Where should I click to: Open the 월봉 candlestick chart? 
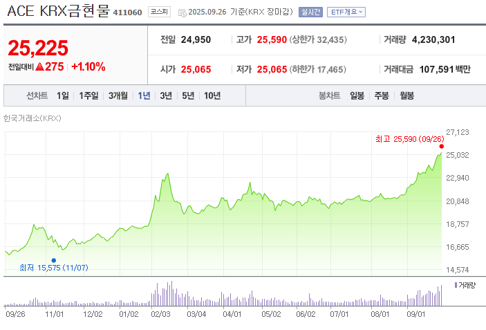(406, 95)
